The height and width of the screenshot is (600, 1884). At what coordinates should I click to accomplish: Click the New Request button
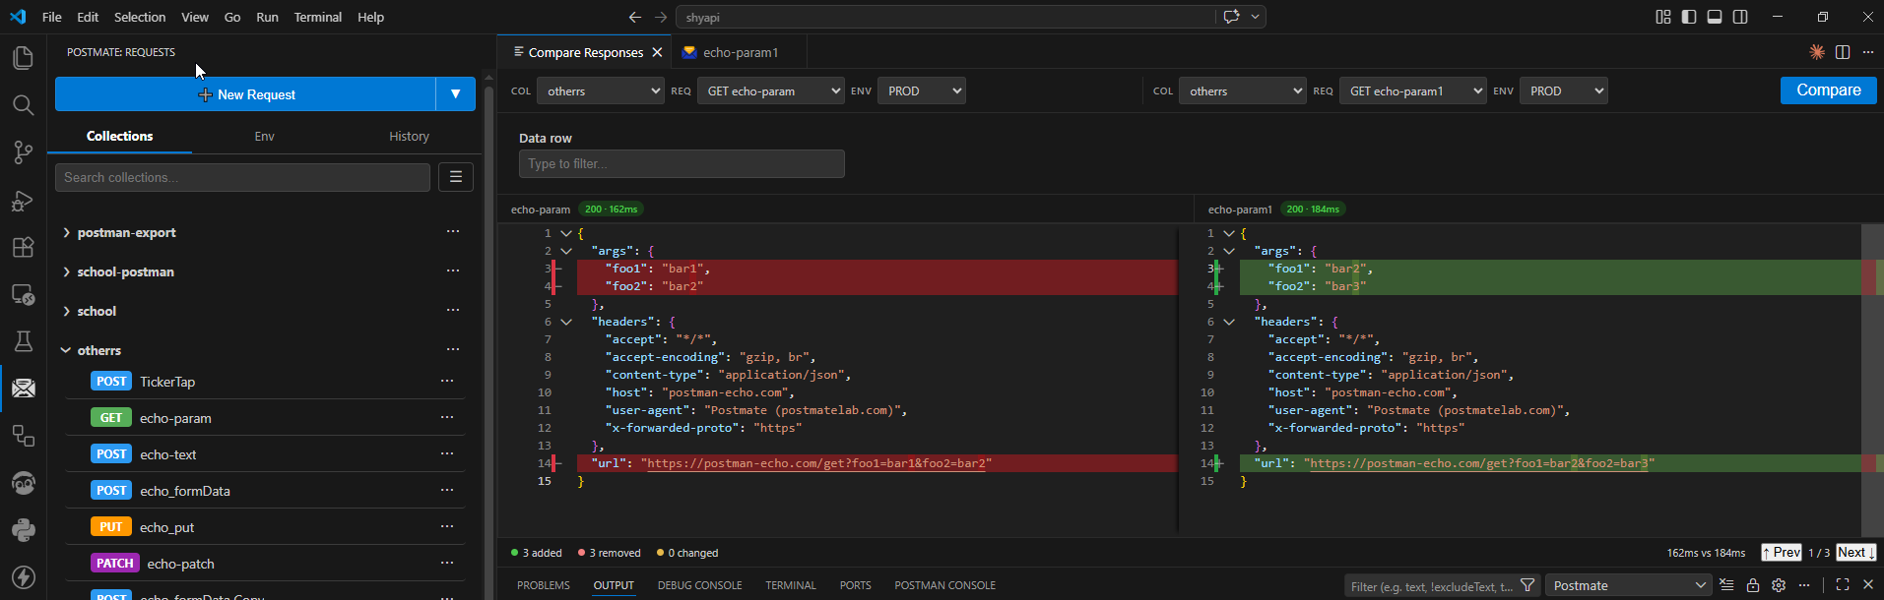[x=246, y=94]
